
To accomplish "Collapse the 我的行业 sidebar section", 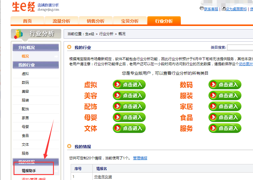I will pyautogui.click(x=36, y=65).
